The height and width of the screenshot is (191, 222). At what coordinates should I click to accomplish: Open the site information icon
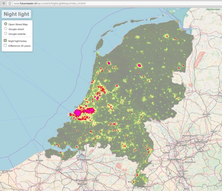coord(10,3)
